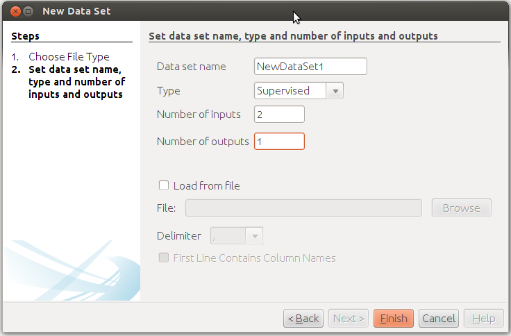Expand the Delimiter dropdown
Viewport: 511px width, 336px height.
pos(237,236)
